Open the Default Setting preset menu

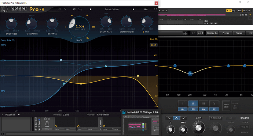click(x=112, y=10)
